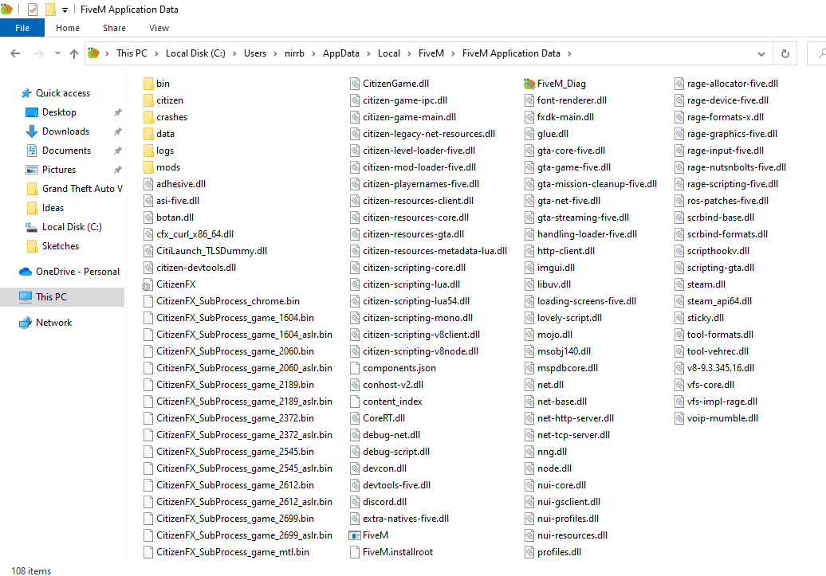Click Properties icon in quick access toolbar
Viewport: 826px width, 576px height.
pos(33,10)
